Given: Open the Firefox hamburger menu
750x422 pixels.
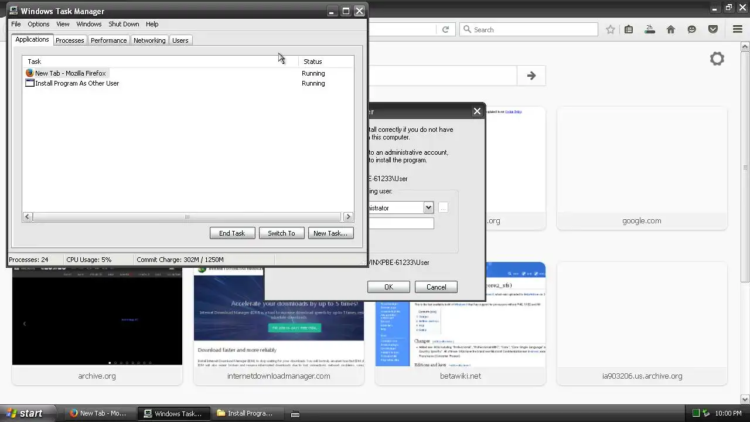Looking at the screenshot, I should [738, 29].
